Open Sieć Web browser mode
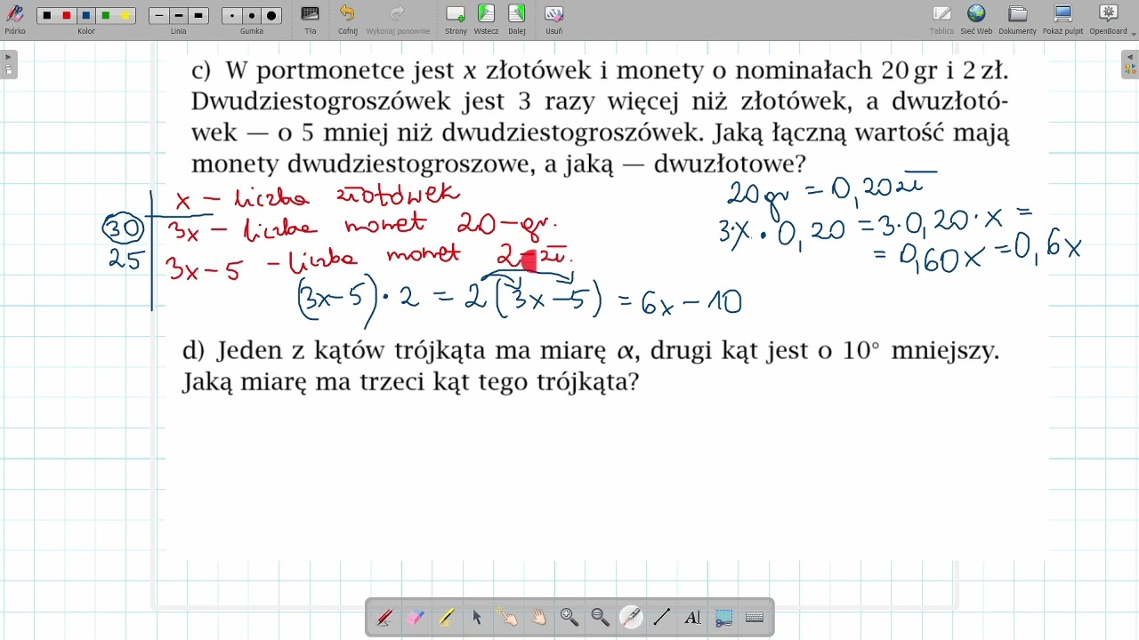The width and height of the screenshot is (1139, 640). pos(976,19)
